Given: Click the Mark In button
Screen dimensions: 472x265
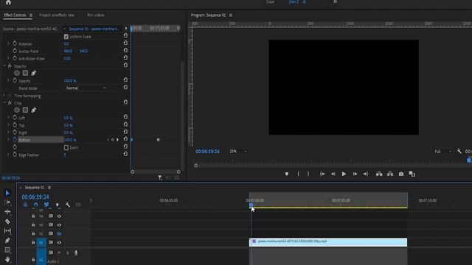Looking at the screenshot, I should [298, 174].
